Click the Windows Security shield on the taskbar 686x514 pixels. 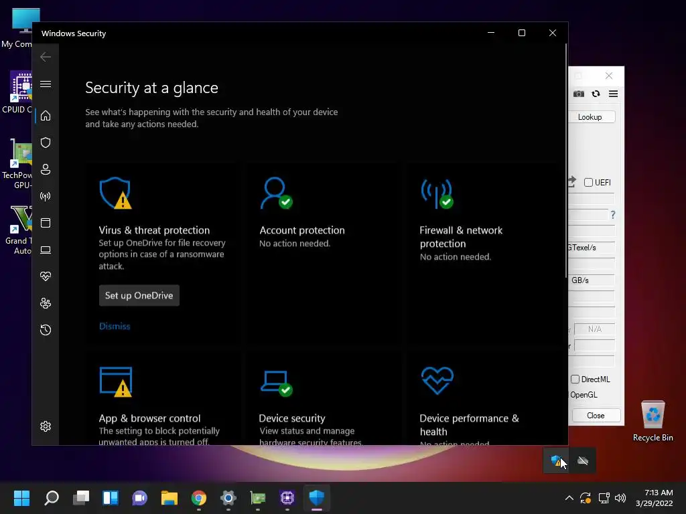(x=317, y=498)
